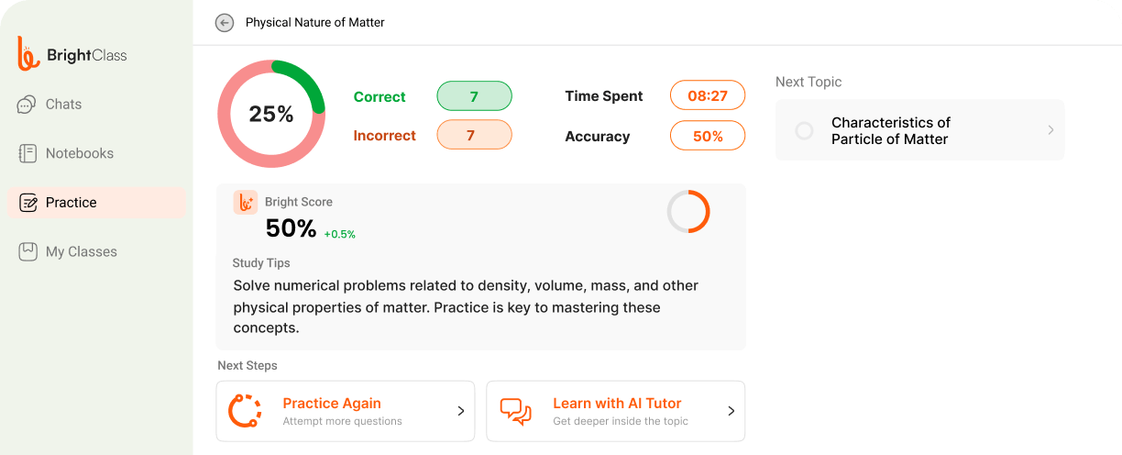
Task: Click the Learn with AI Tutor label
Action: (x=617, y=404)
